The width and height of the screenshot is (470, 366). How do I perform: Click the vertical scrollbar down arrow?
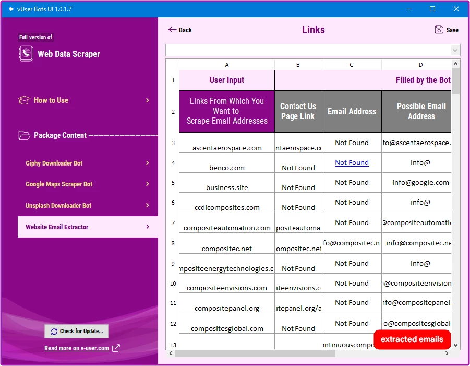click(x=455, y=345)
